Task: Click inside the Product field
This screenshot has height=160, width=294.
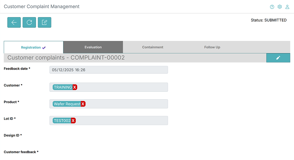Action: coord(109,104)
